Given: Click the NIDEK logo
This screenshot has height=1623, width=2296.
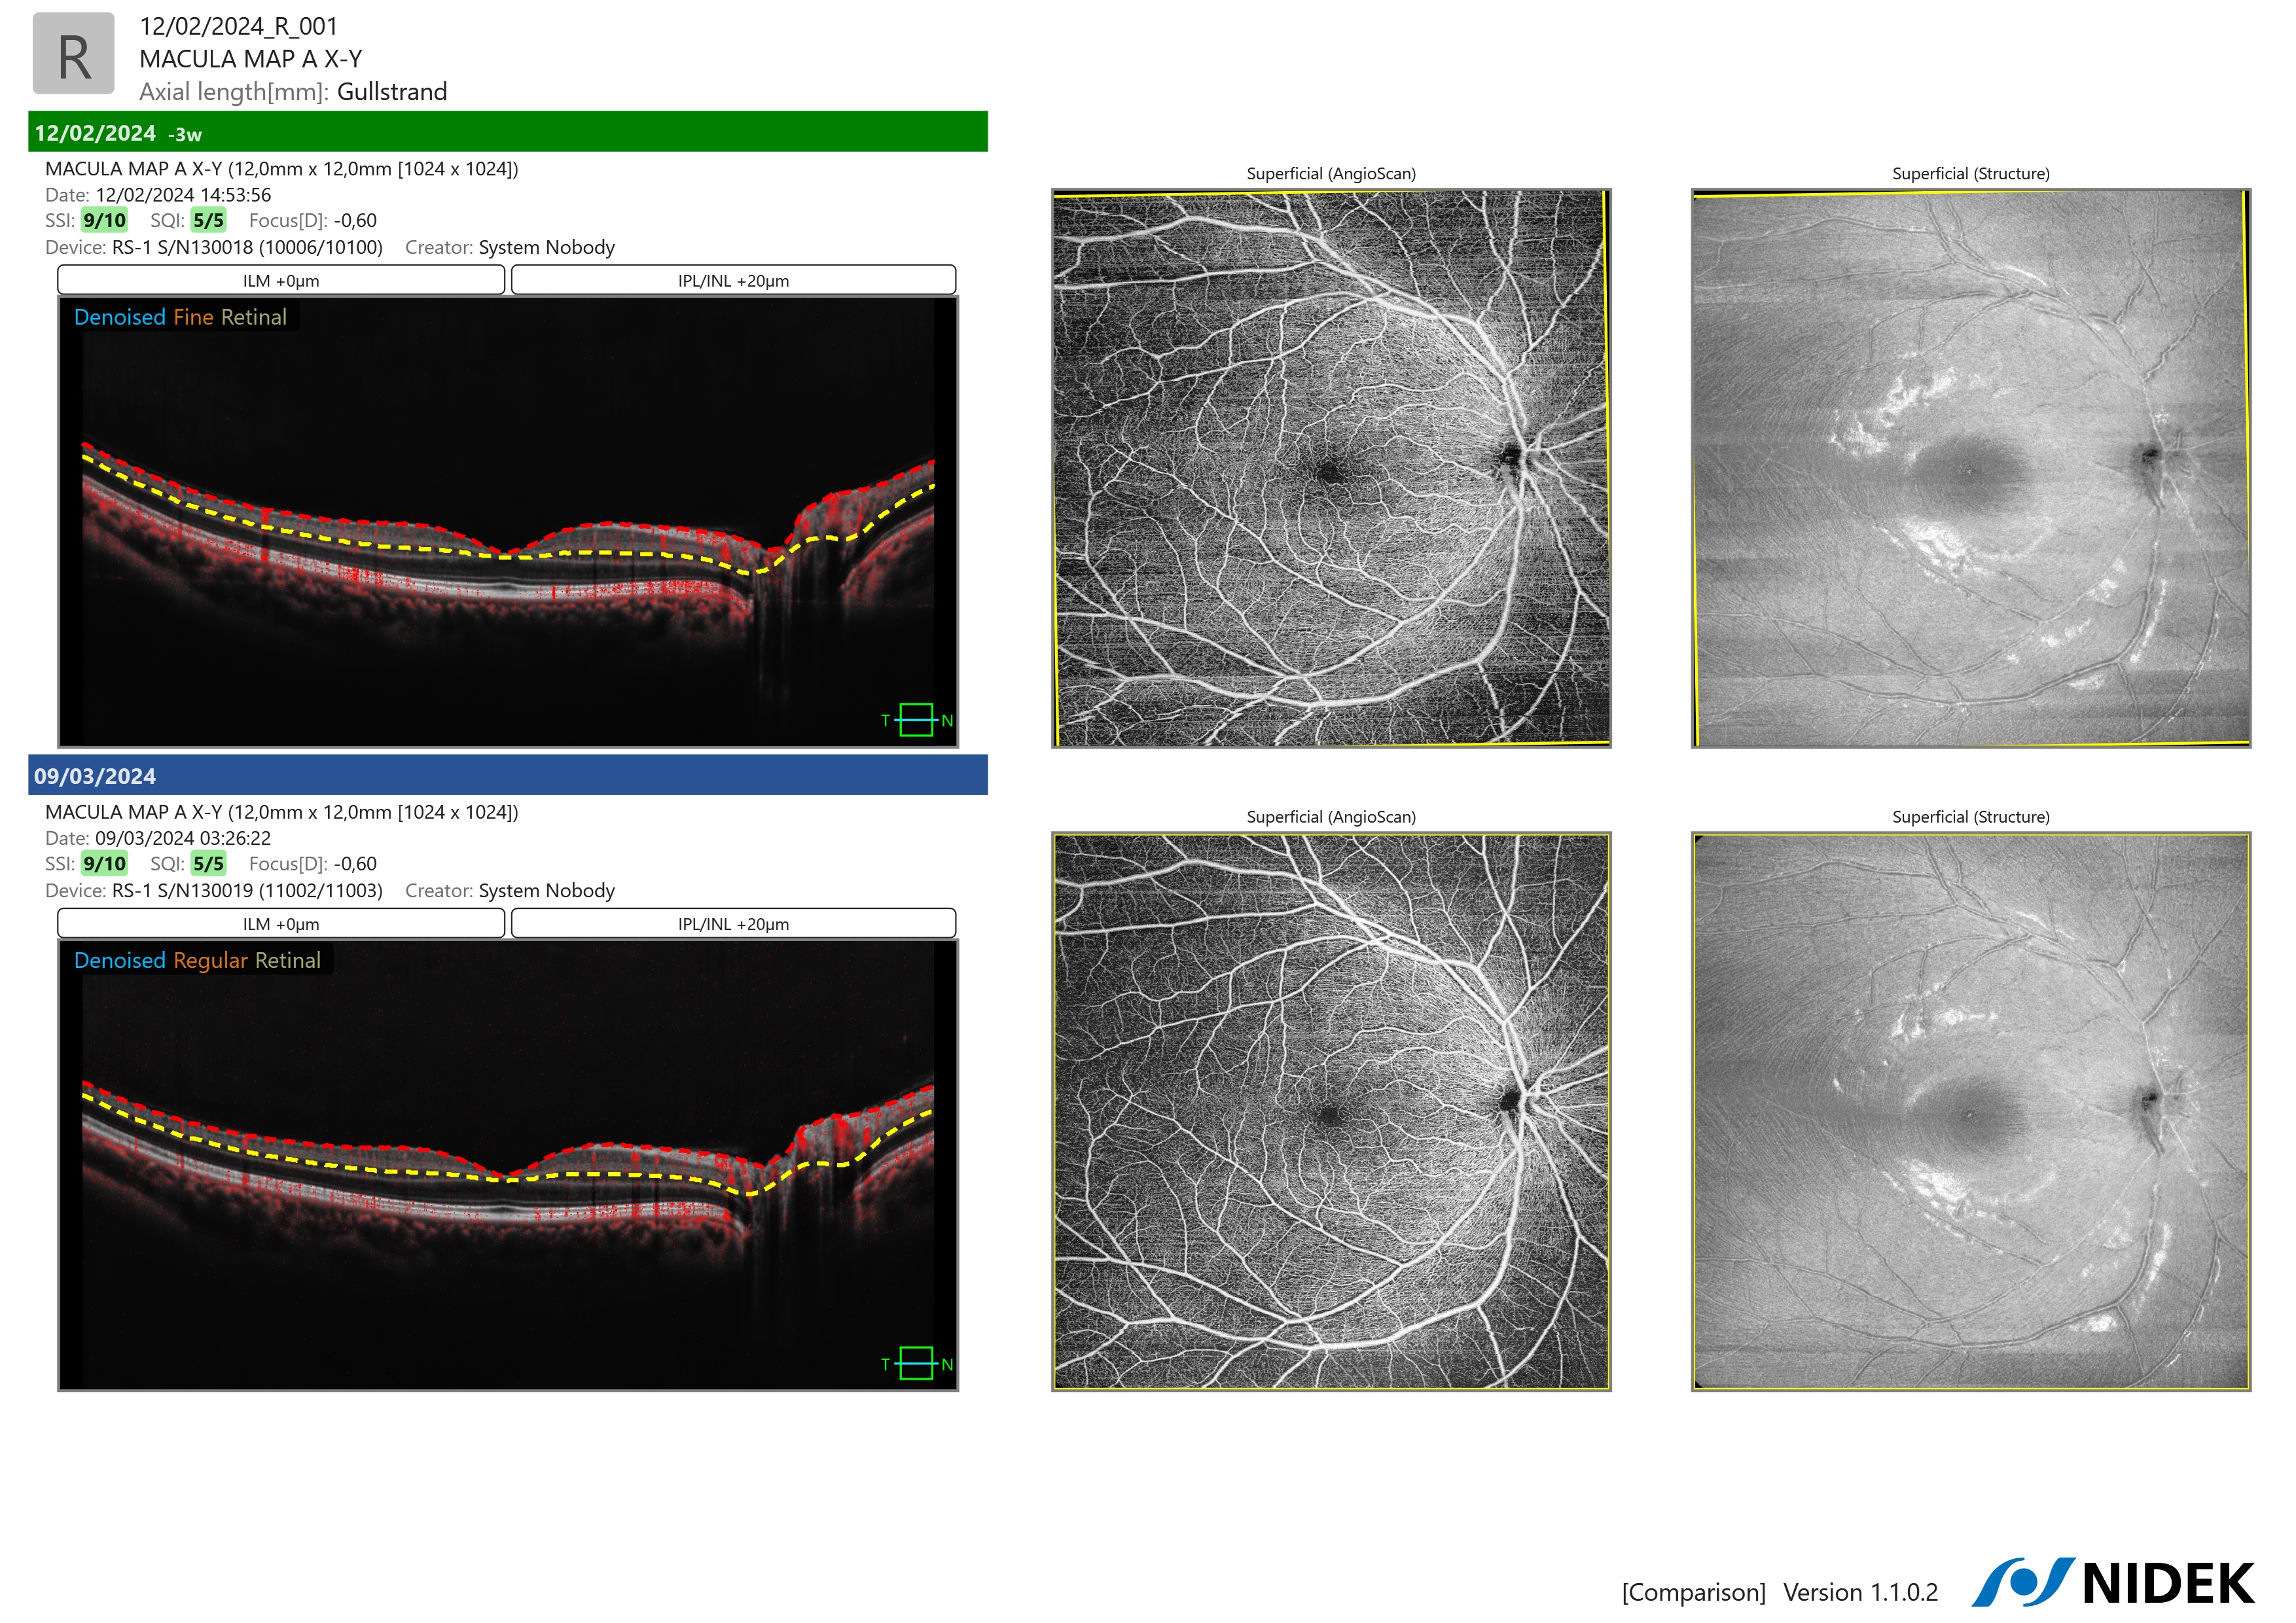Looking at the screenshot, I should point(2113,1583).
